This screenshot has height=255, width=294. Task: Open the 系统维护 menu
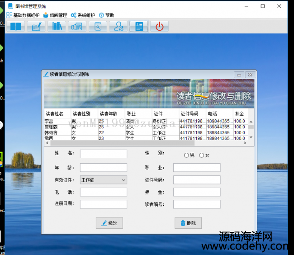coord(83,15)
